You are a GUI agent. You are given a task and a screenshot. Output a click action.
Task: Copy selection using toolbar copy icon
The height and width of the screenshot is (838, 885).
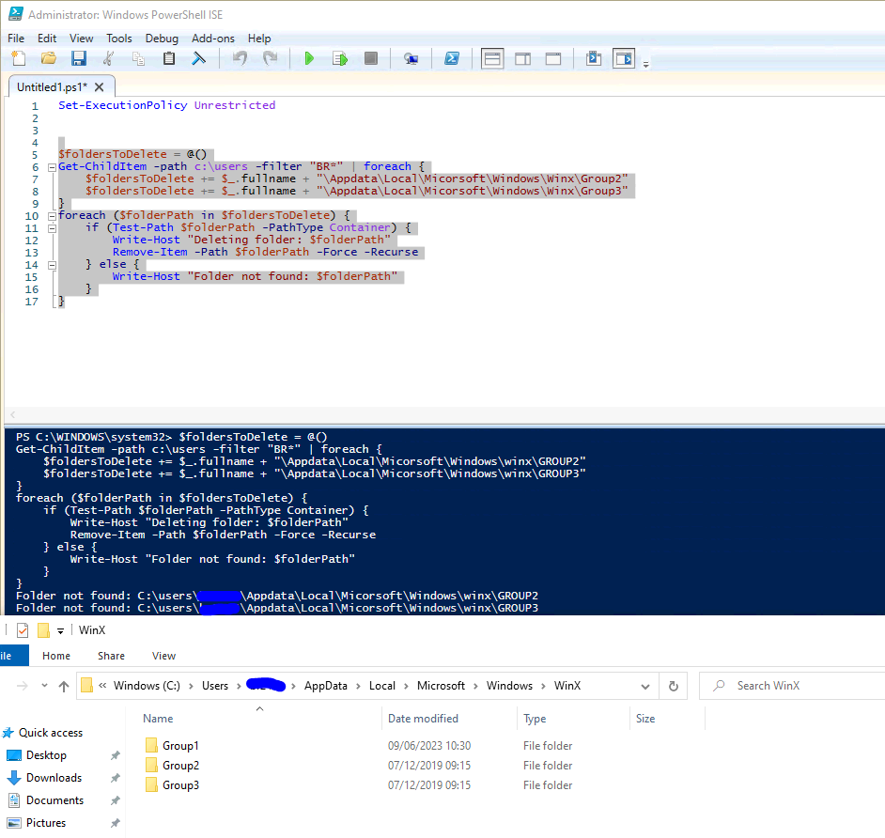point(138,58)
